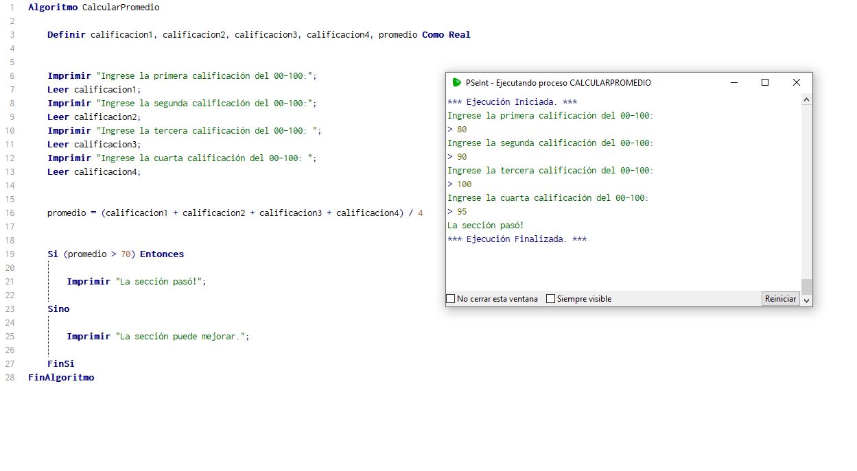Click the Reiniciar button
Screen dimensions: 857x471
(x=781, y=299)
